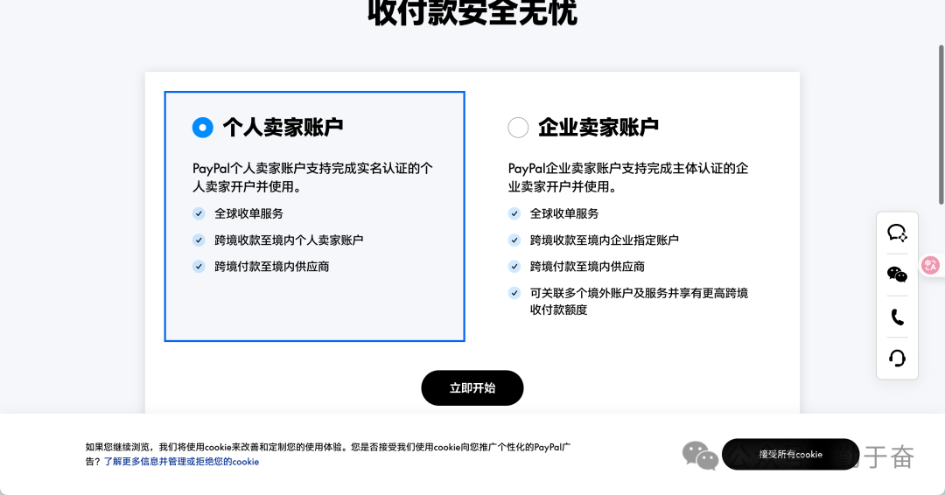Click checkmark icon beside 跨境收款至境内企业指定账户
945x495 pixels.
pyautogui.click(x=514, y=241)
